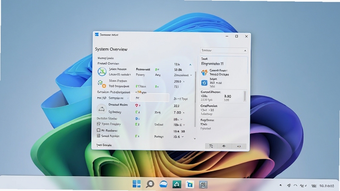The height and width of the screenshot is (191, 340).
Task: Click the first bottom-right button
Action: (211, 146)
